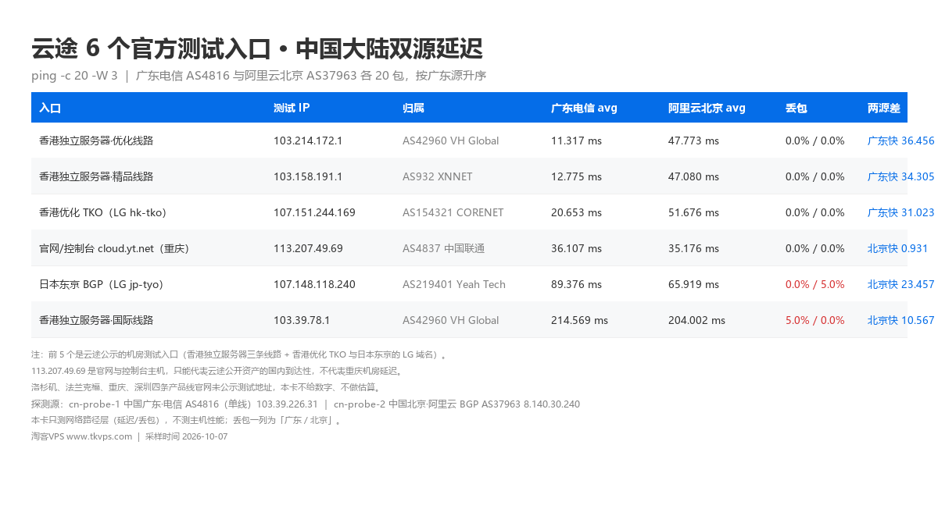Image resolution: width=938 pixels, height=509 pixels.
Task: Click AS154321 CORENET cell
Action: tap(453, 213)
